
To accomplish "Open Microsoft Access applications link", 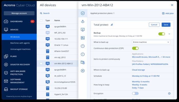I will click(151, 57).
